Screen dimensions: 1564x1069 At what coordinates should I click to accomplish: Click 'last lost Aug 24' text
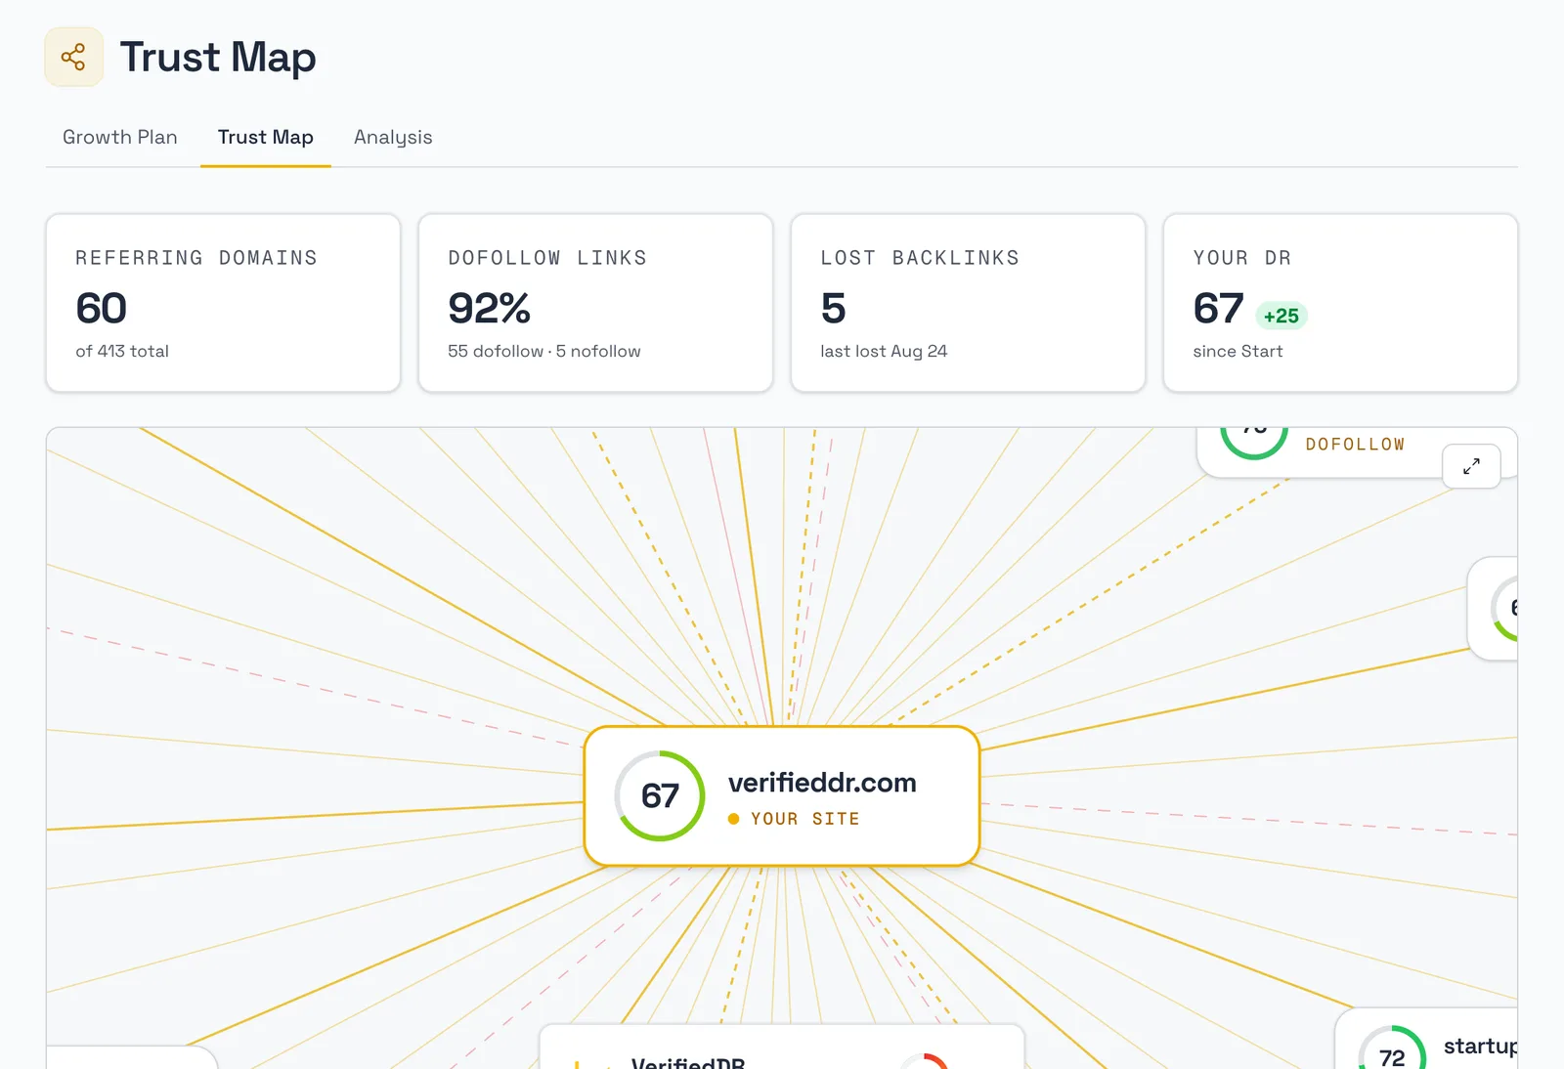884,351
